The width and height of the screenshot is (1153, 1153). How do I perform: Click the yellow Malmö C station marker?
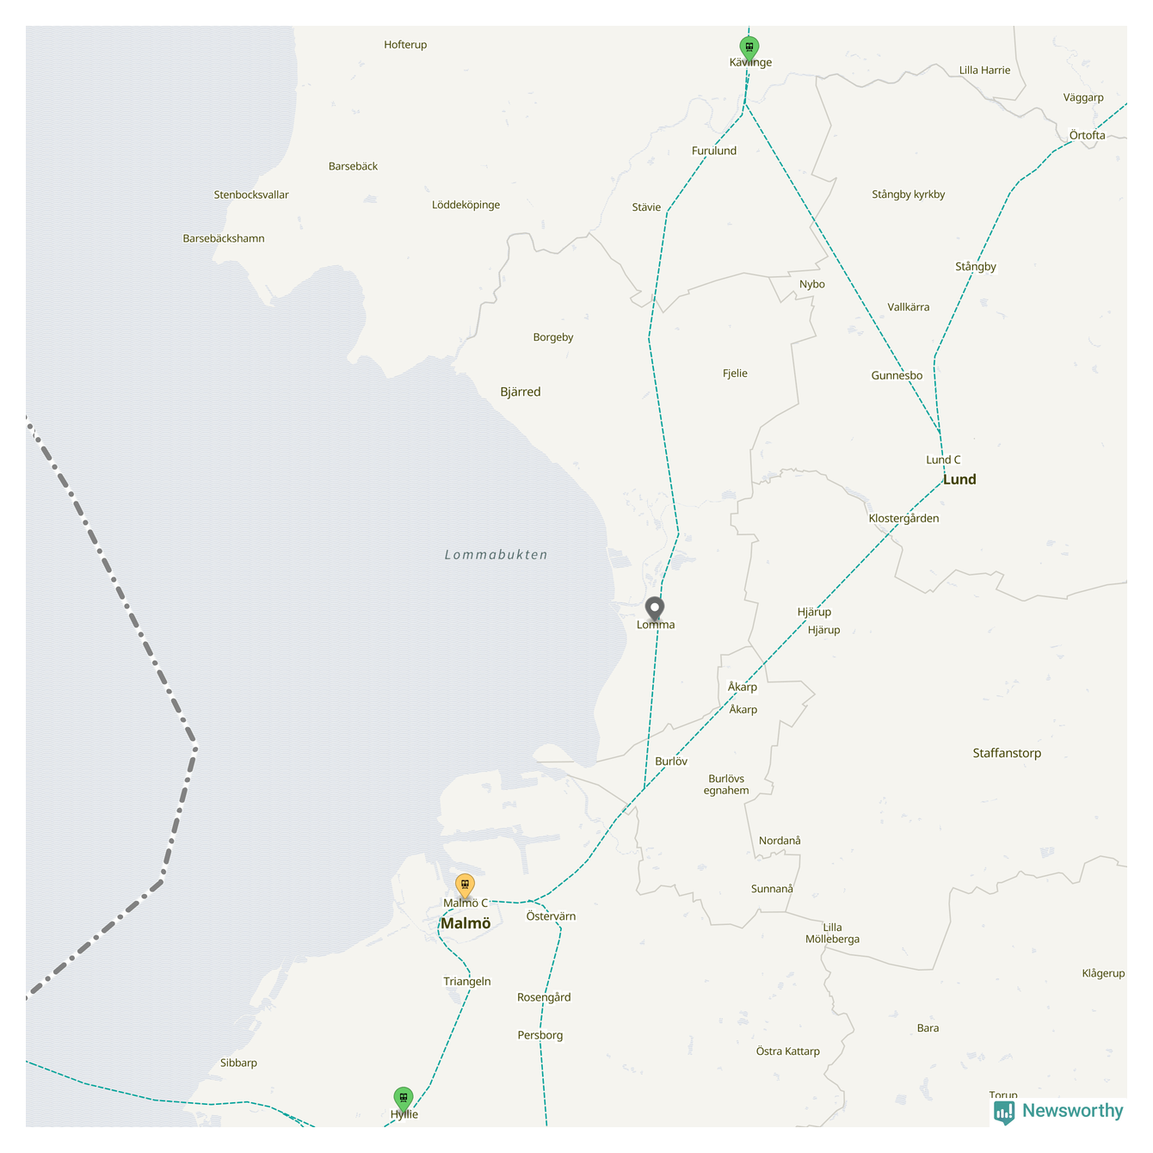[465, 886]
